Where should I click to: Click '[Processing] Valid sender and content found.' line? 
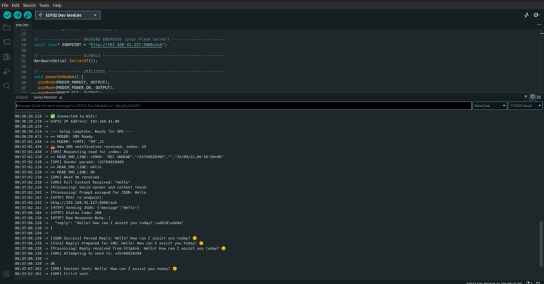(81, 187)
